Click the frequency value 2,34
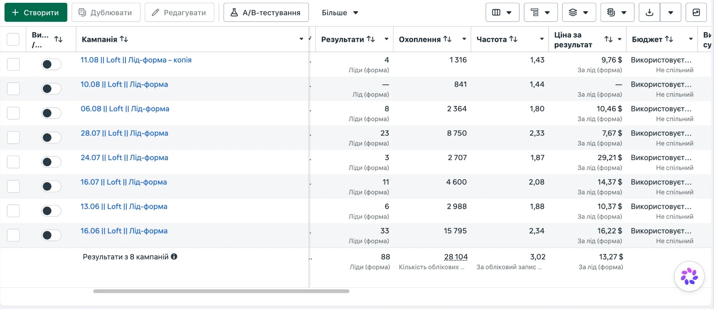714x309 pixels. coord(537,231)
